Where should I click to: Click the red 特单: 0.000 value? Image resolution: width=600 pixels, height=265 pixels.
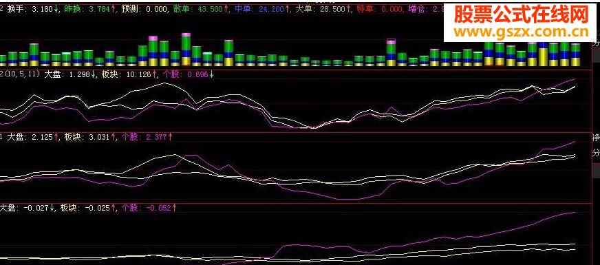click(x=379, y=9)
